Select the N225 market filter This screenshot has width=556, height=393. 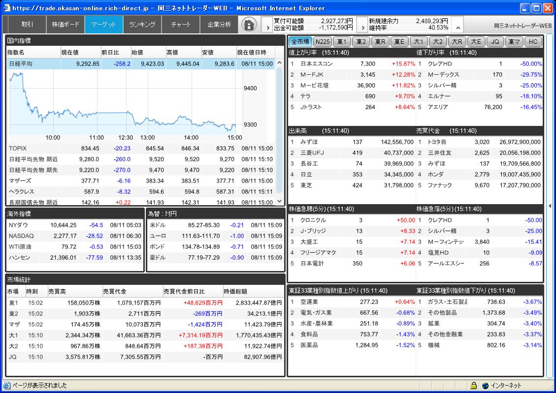[323, 42]
